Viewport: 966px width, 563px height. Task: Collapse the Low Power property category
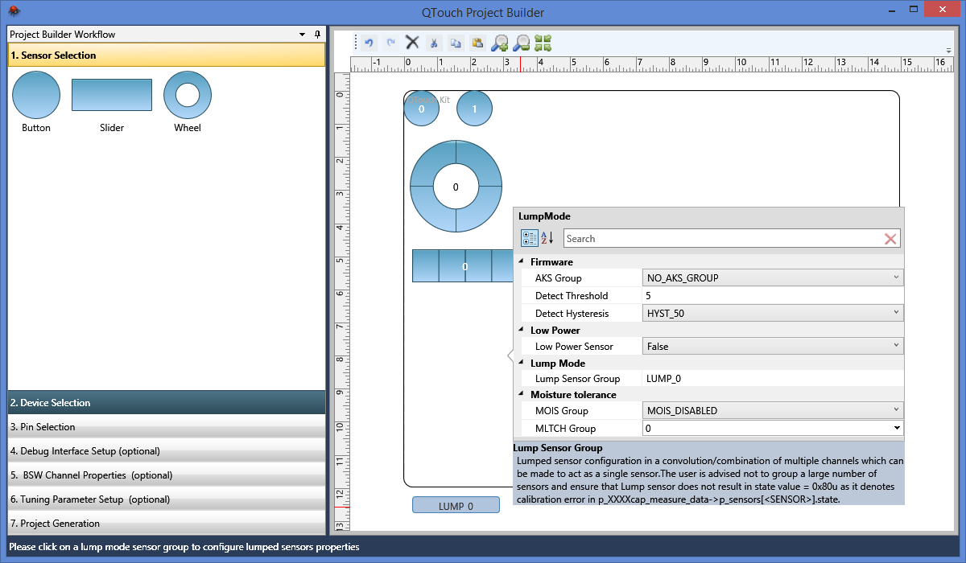coord(521,330)
